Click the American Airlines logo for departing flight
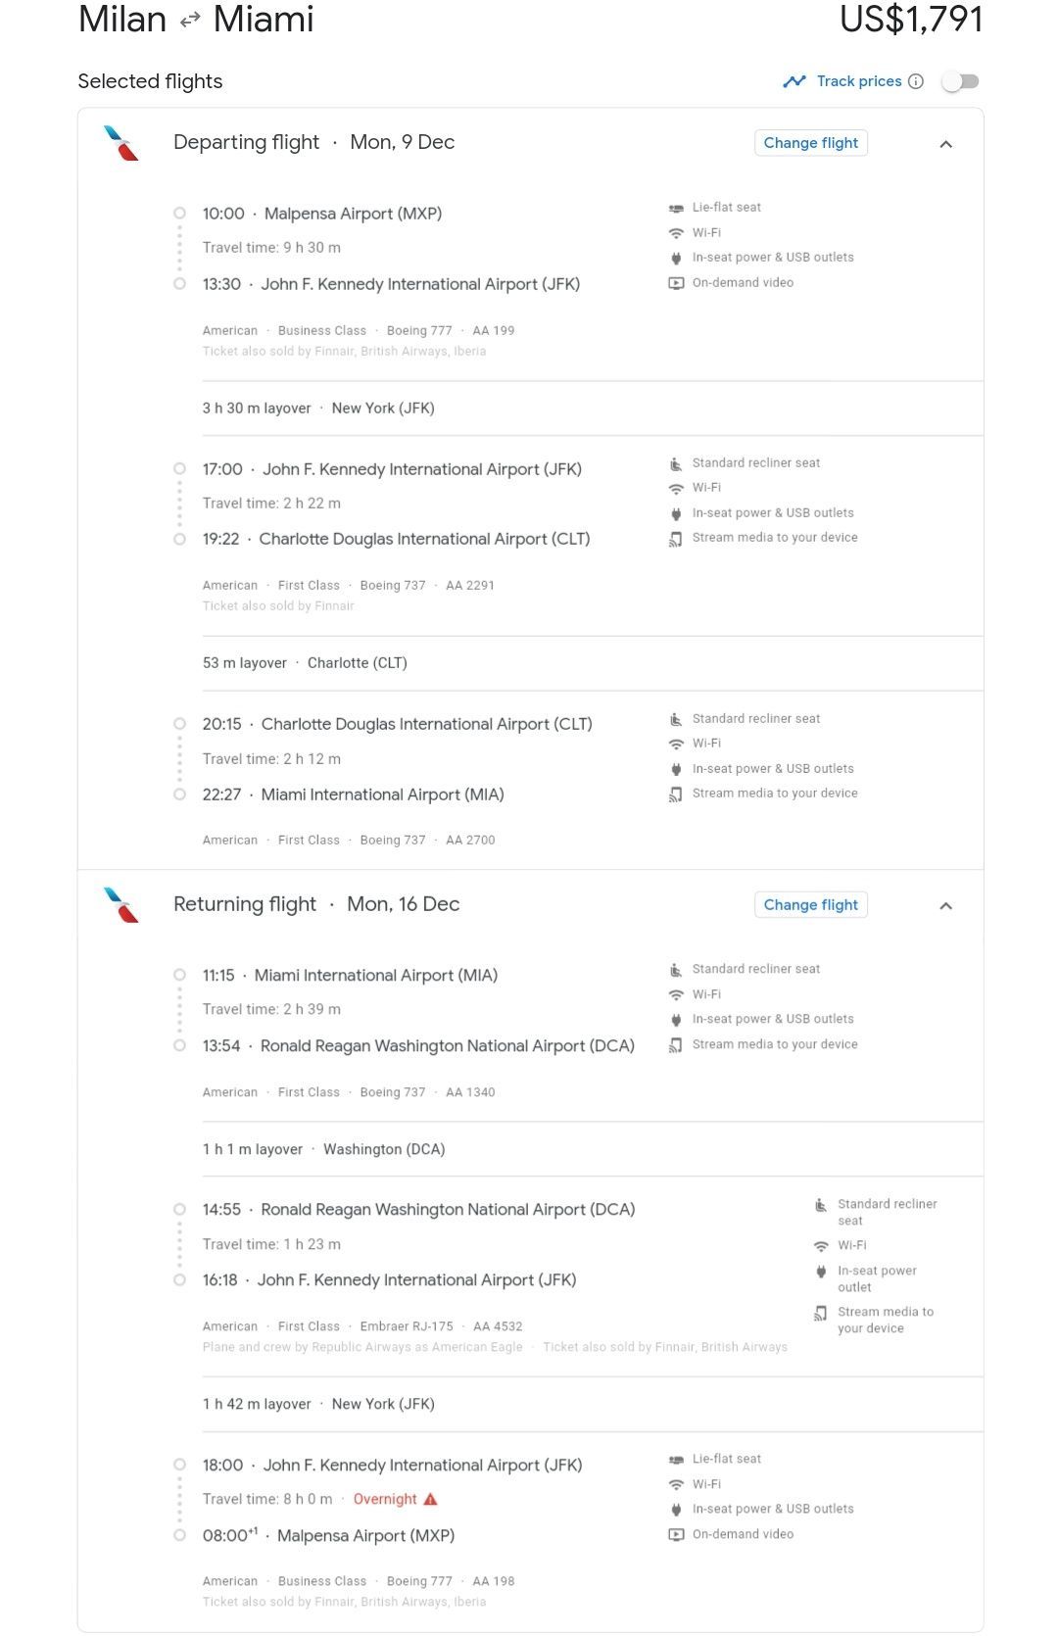 point(121,143)
